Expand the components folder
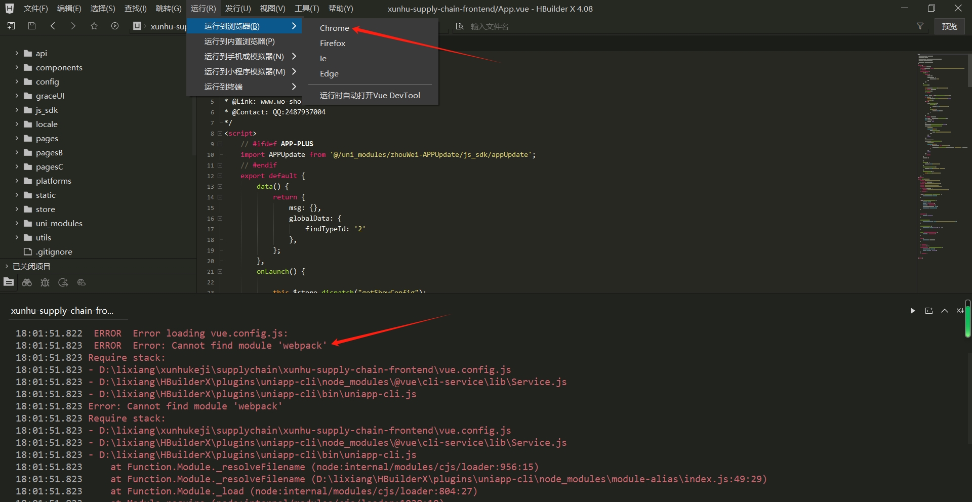Viewport: 972px width, 502px height. 17,67
